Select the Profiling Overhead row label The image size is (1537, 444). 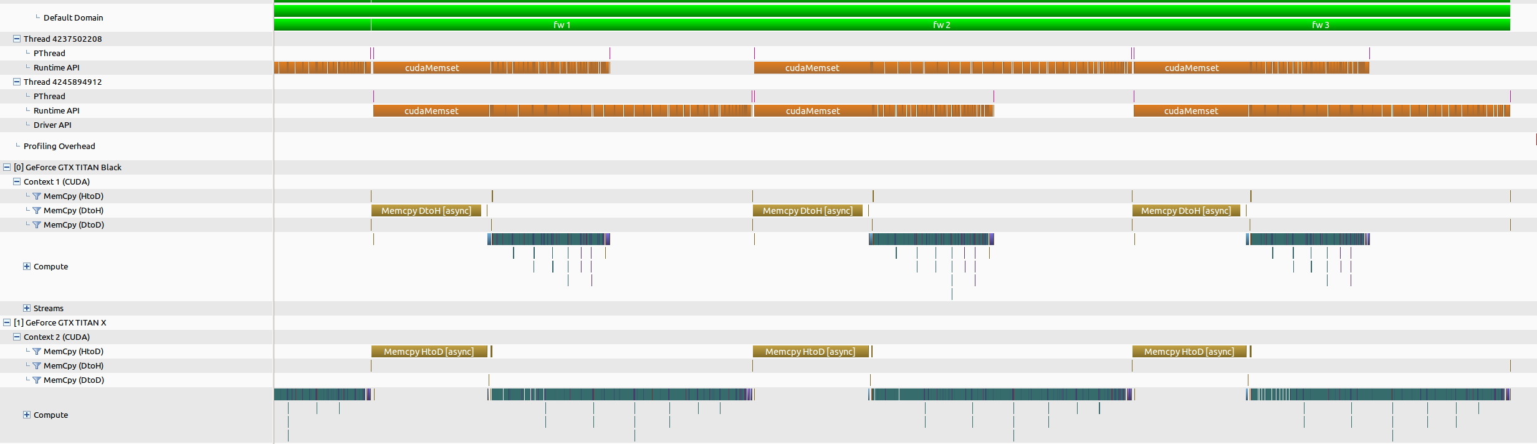pyautogui.click(x=59, y=146)
